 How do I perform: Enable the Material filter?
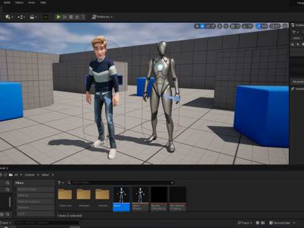[35, 195]
